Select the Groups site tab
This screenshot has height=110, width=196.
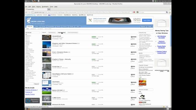pos(43,27)
